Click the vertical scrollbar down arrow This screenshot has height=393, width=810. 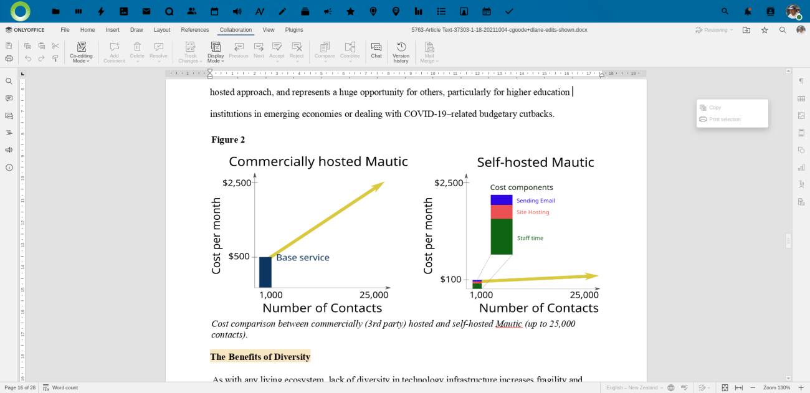click(788, 378)
